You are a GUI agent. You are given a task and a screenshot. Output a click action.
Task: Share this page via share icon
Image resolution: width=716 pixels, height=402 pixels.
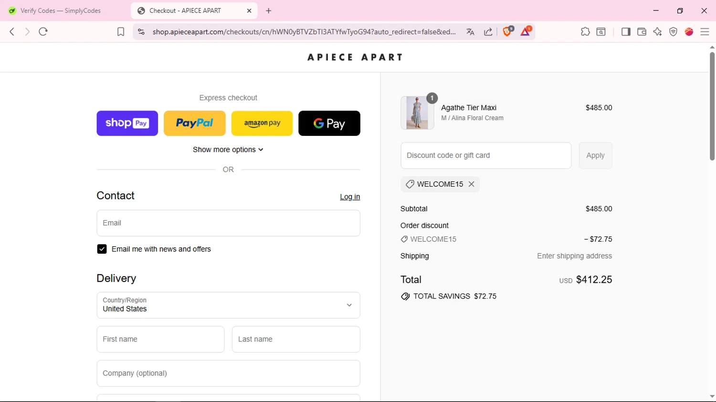click(x=488, y=31)
